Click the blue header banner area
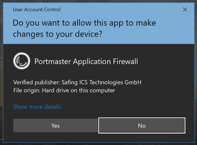197x145 pixels. [x=98, y=23]
